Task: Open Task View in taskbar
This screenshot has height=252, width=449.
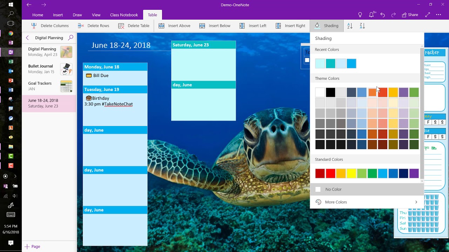Action: (11, 23)
